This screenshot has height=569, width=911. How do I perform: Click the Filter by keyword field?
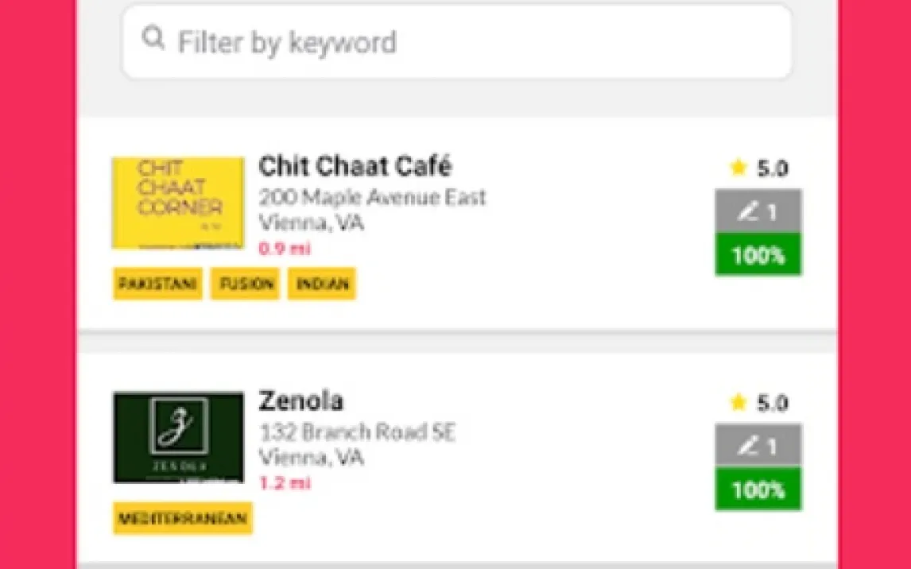pyautogui.click(x=477, y=42)
